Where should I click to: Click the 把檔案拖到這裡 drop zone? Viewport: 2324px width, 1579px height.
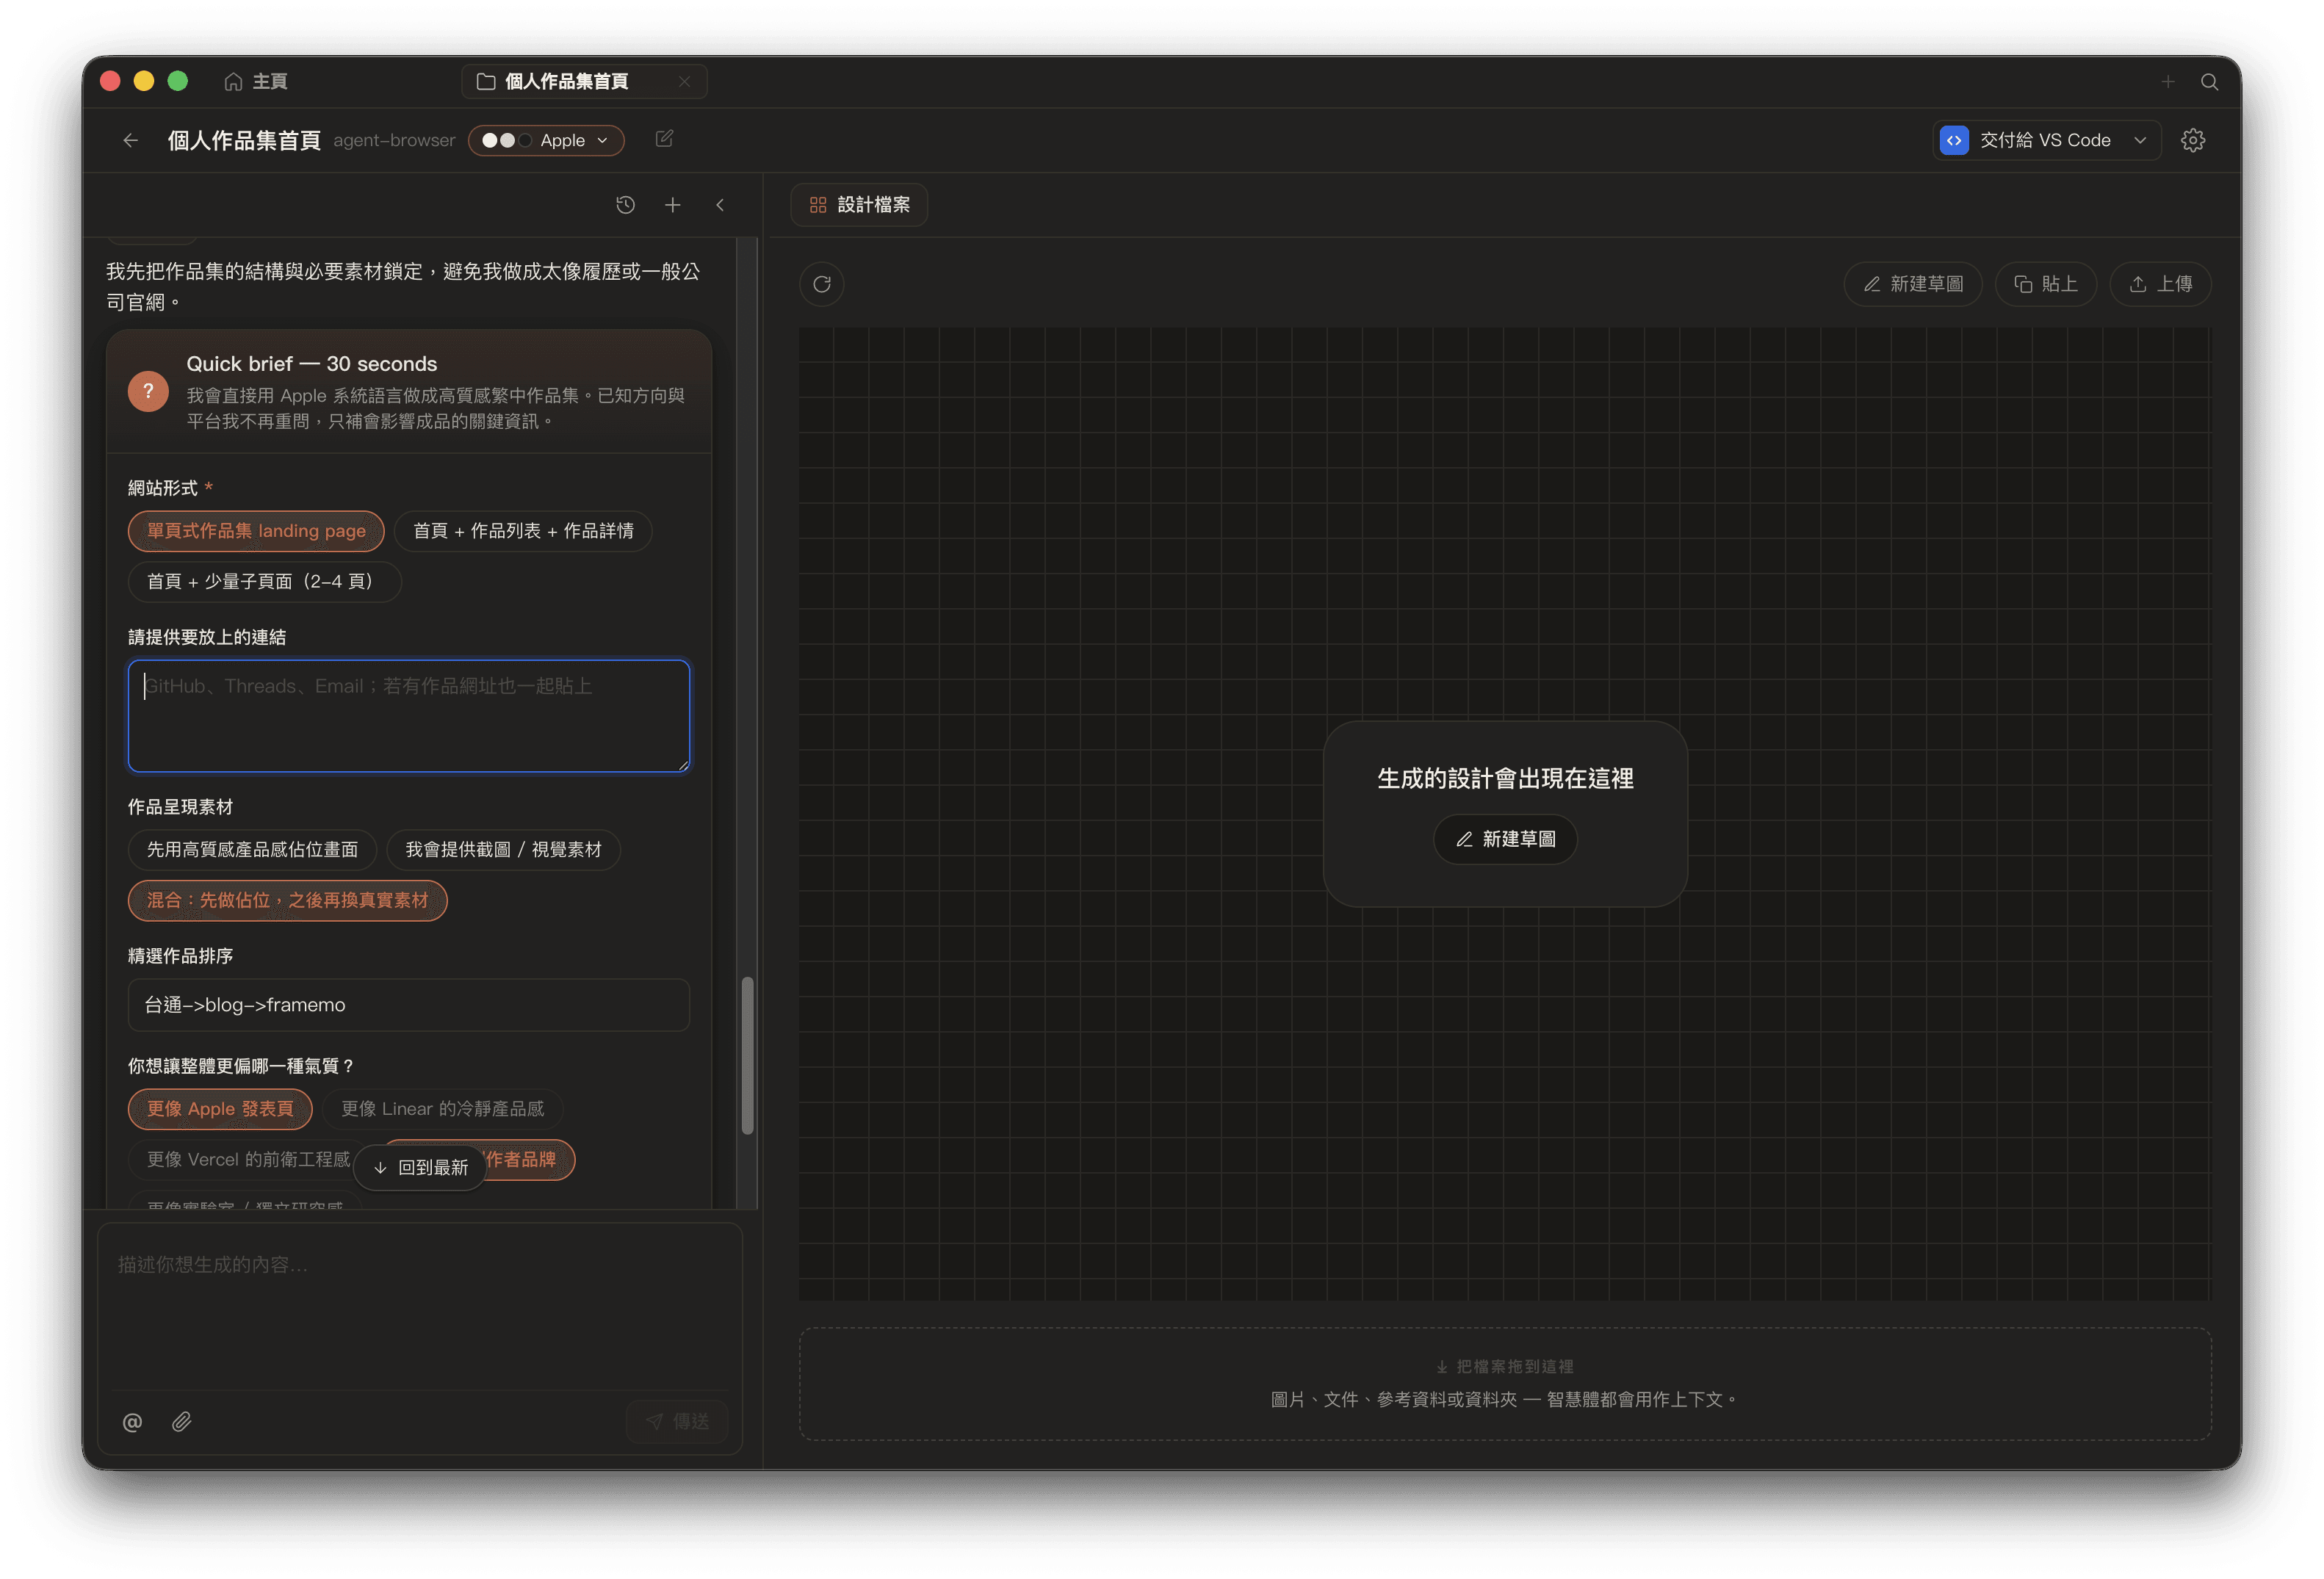pos(1505,1384)
